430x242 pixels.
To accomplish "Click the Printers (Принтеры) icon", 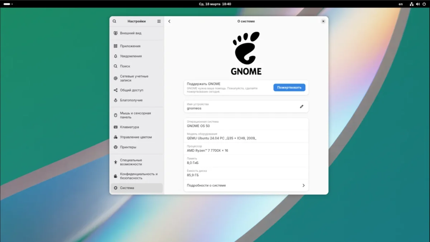I will (x=115, y=147).
